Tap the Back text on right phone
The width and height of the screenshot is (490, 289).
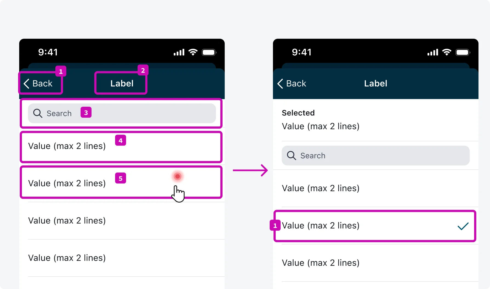click(x=296, y=83)
